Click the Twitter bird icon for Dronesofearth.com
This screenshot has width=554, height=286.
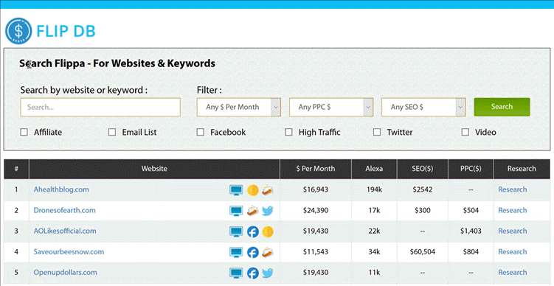pyautogui.click(x=268, y=211)
